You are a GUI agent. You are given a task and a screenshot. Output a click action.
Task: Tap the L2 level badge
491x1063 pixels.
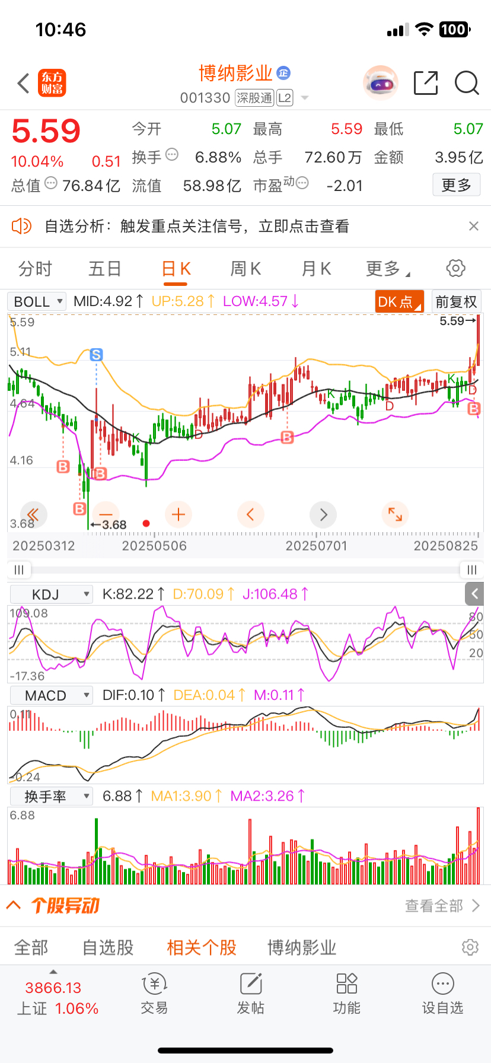click(x=285, y=98)
